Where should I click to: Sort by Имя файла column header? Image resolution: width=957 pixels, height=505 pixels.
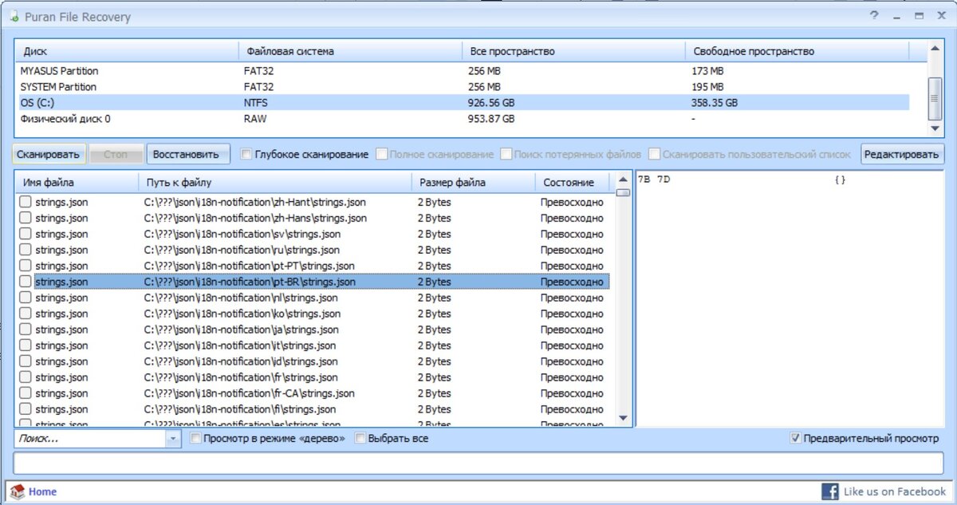point(77,183)
